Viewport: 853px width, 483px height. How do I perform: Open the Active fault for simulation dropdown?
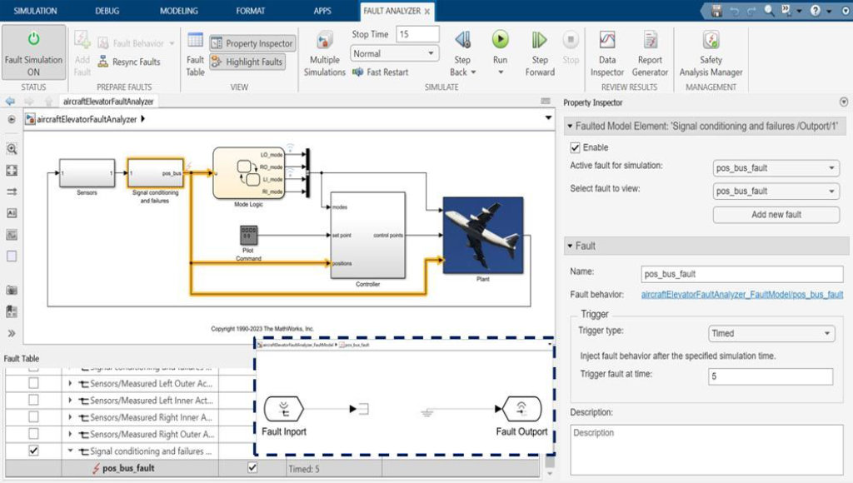click(776, 168)
